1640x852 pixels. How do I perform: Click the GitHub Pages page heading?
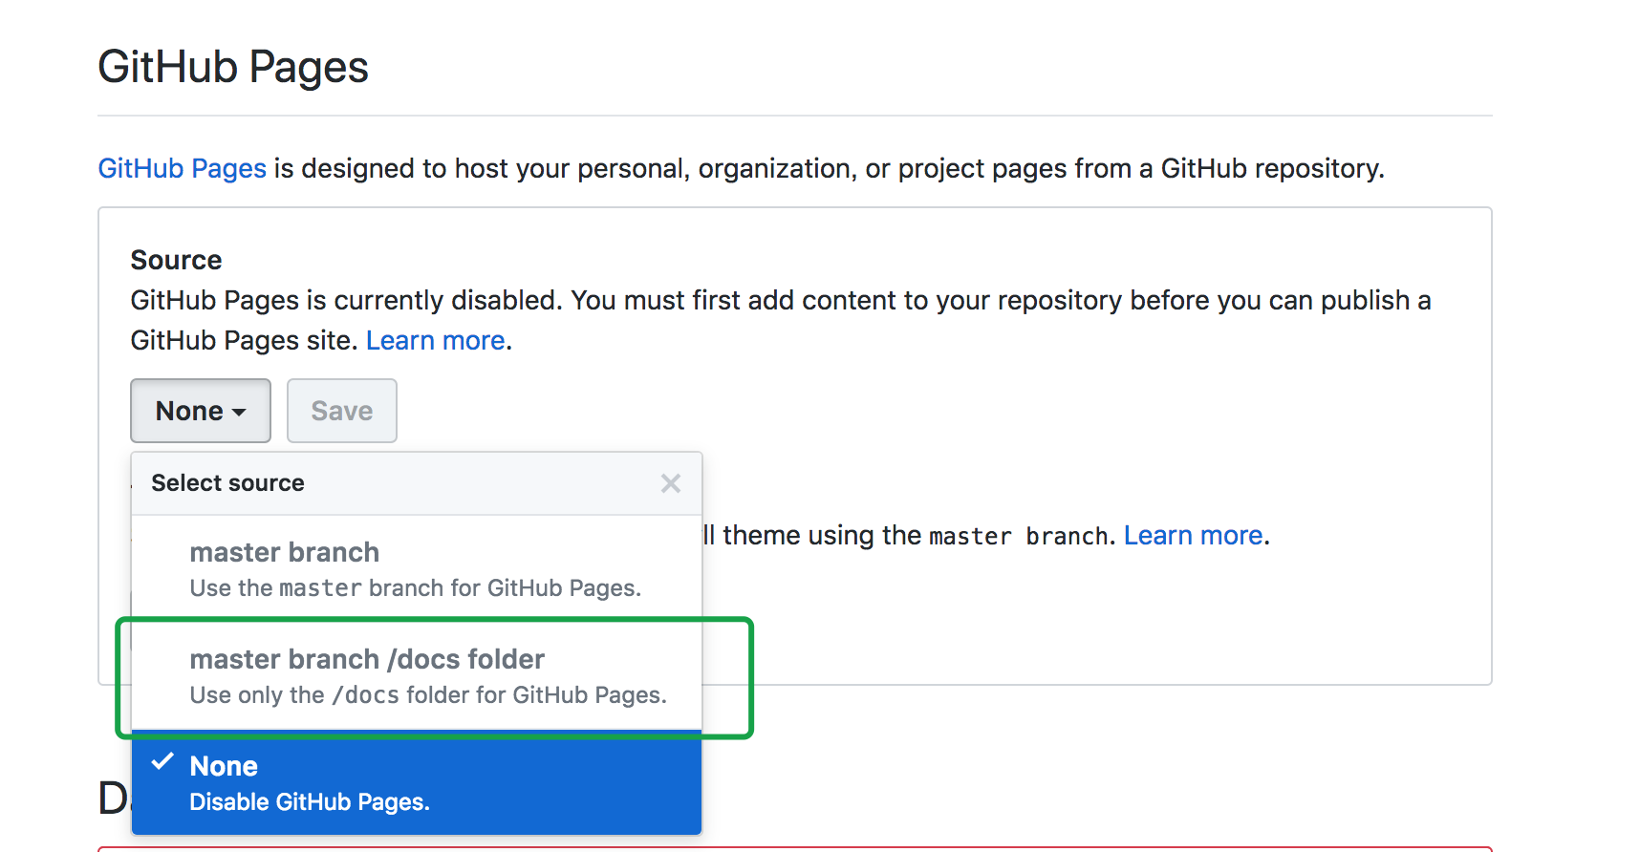click(x=233, y=67)
